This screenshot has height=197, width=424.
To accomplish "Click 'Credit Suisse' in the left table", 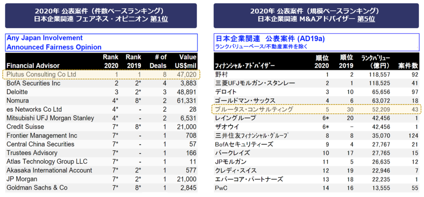I will (x=25, y=127).
